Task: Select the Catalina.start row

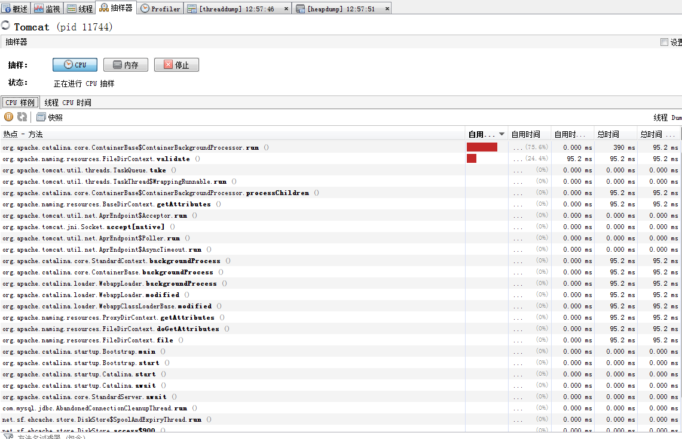Action: (x=341, y=374)
